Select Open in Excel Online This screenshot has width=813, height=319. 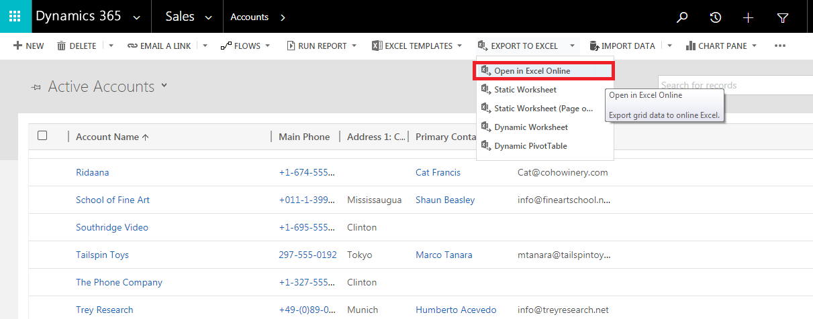(x=544, y=70)
